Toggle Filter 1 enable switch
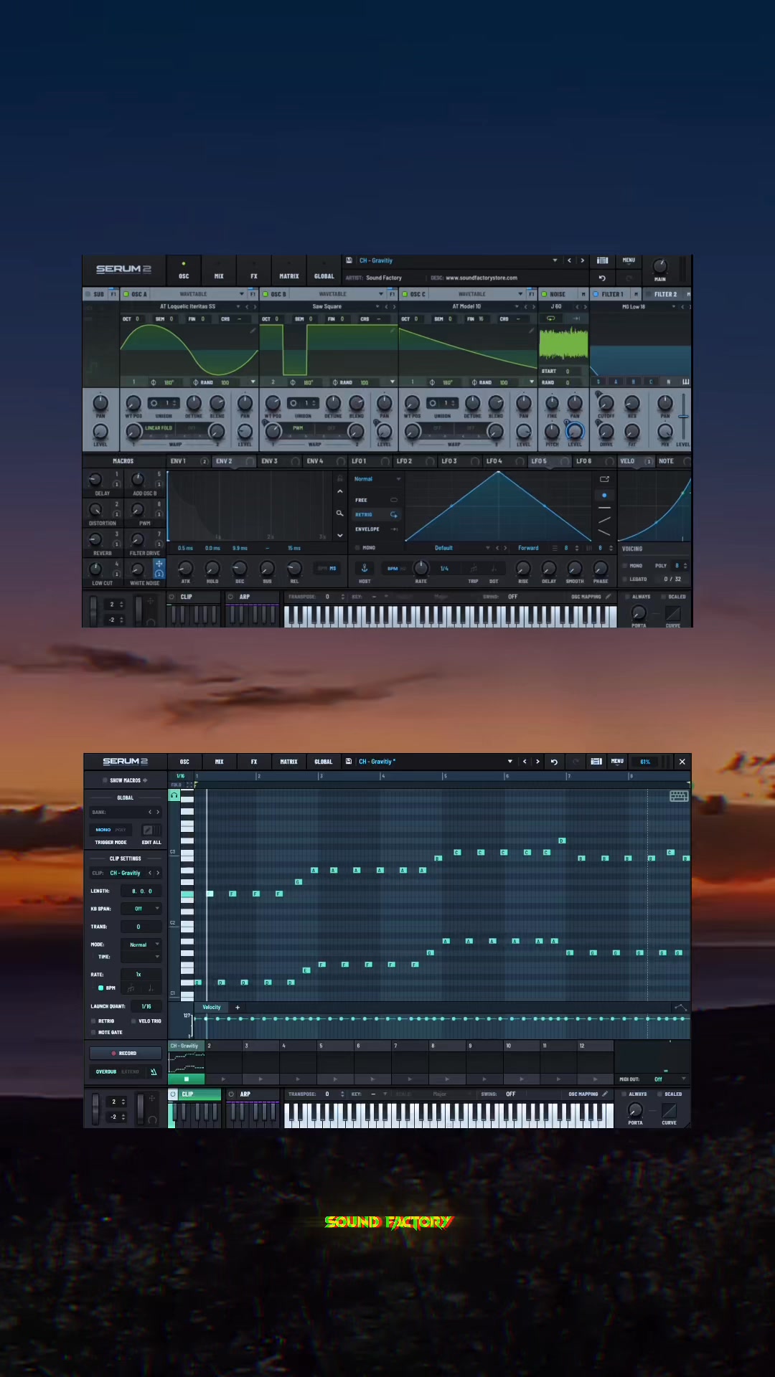 click(x=596, y=294)
